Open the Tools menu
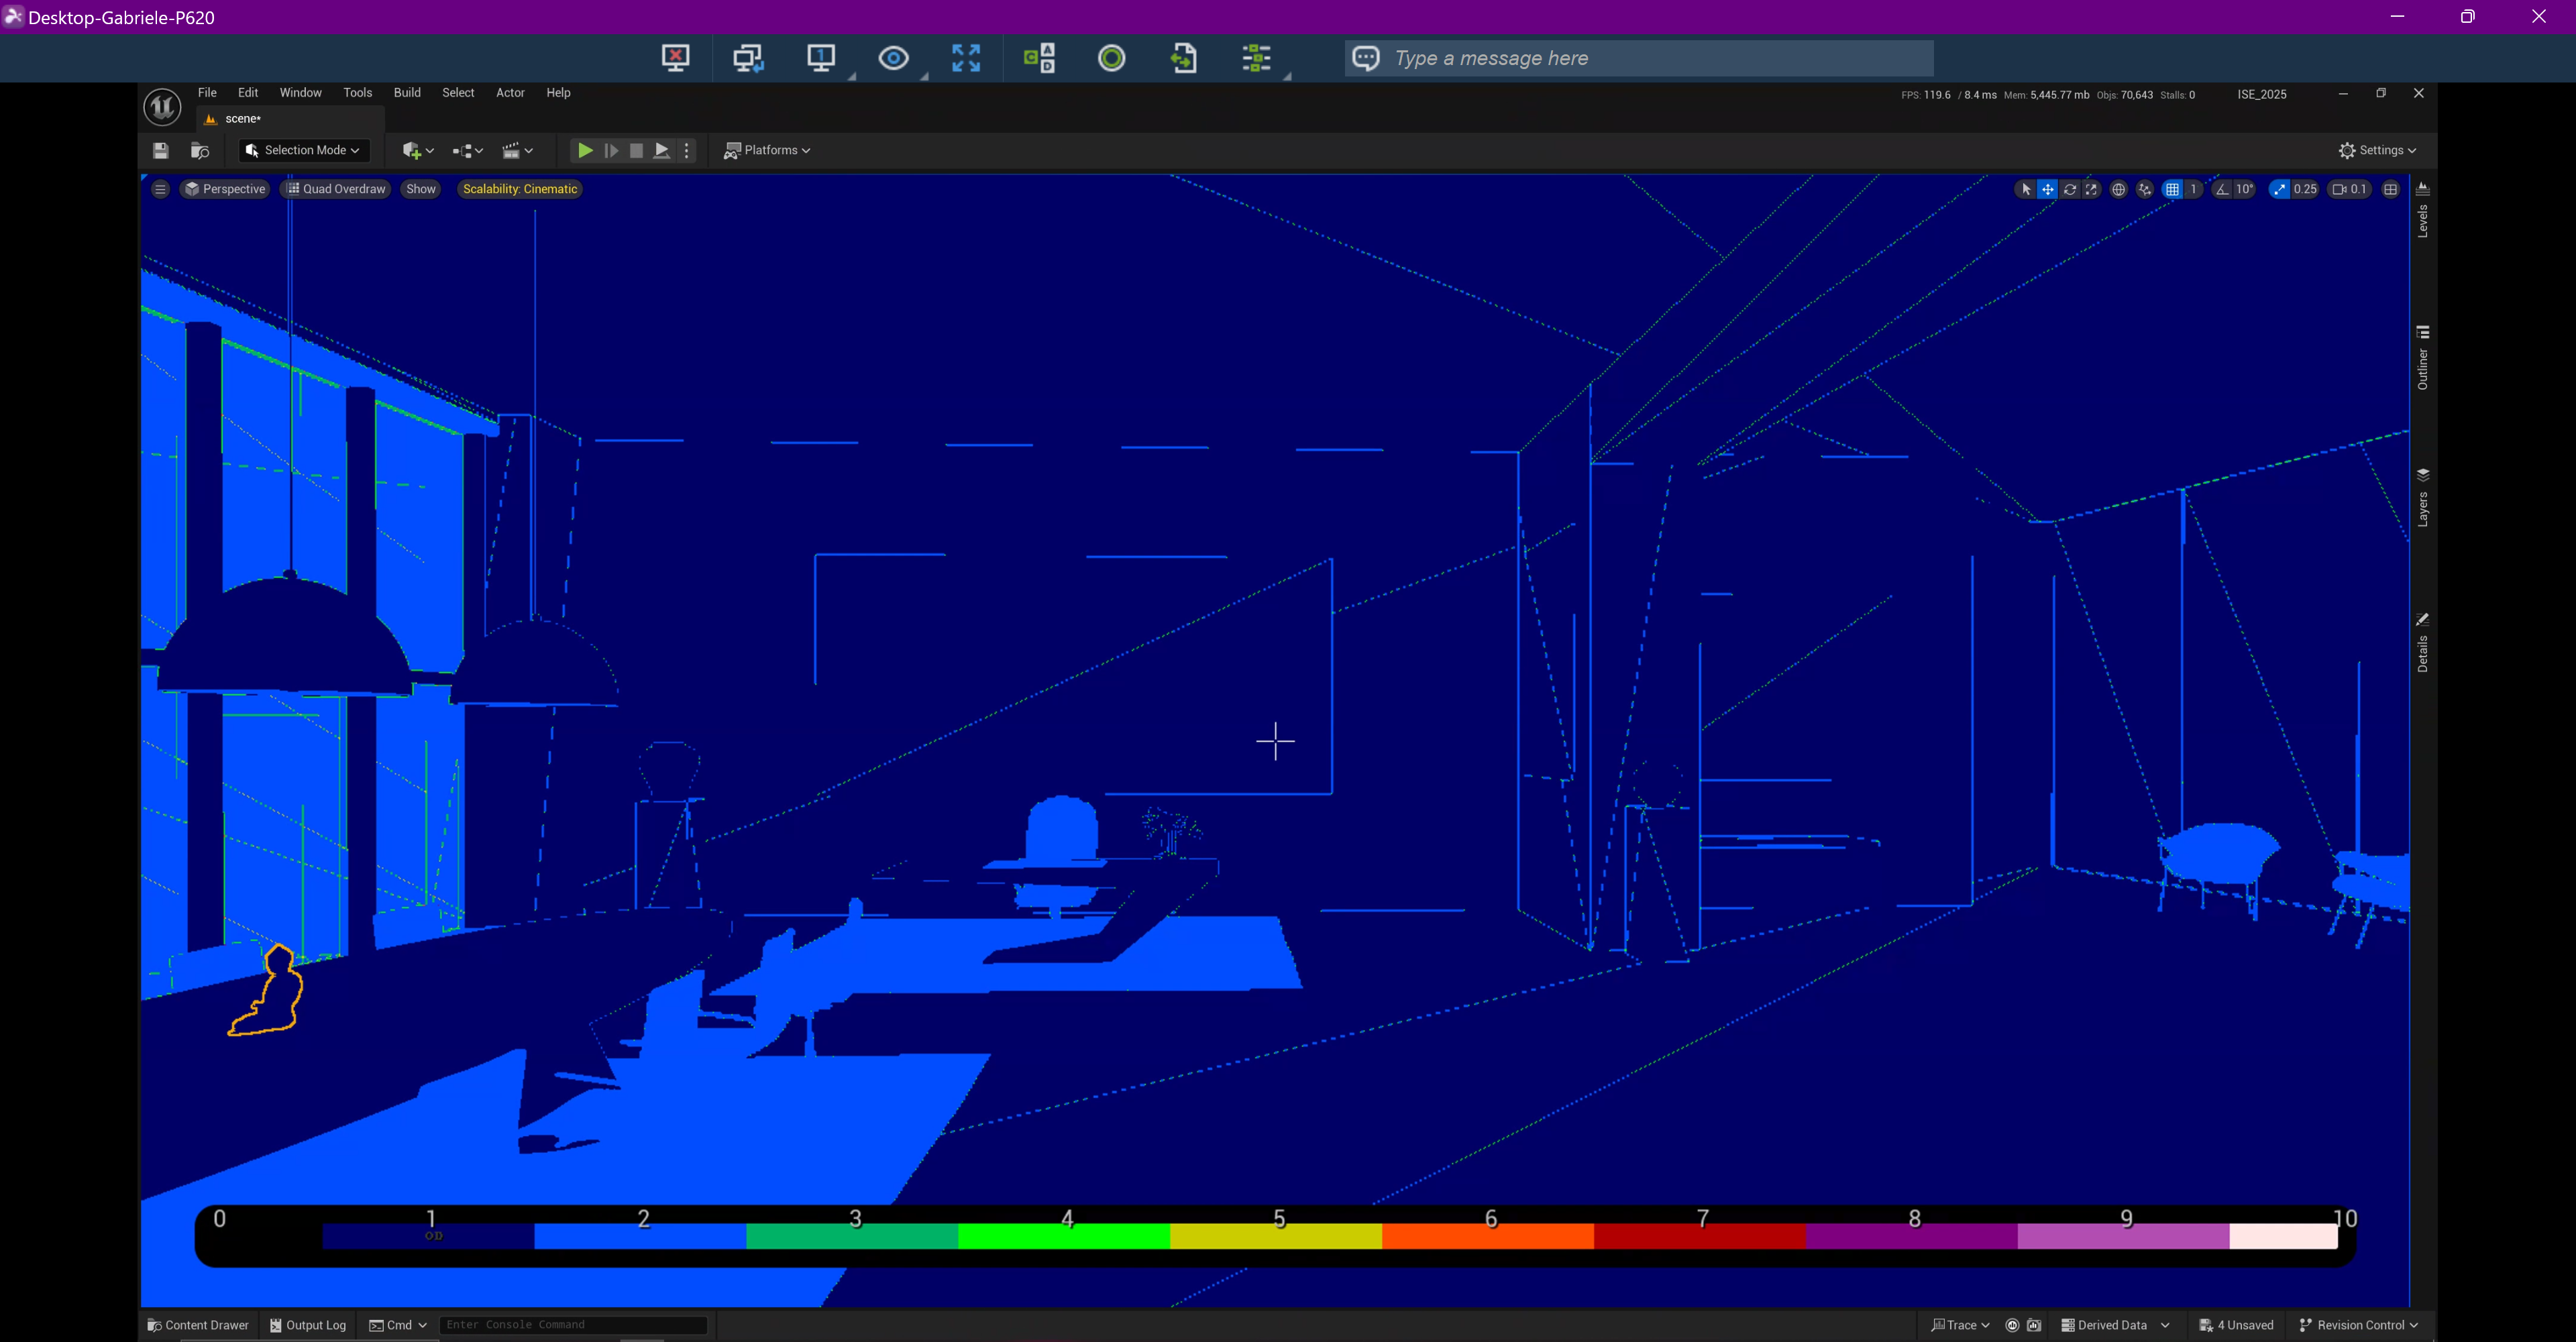This screenshot has width=2576, height=1342. (x=357, y=92)
